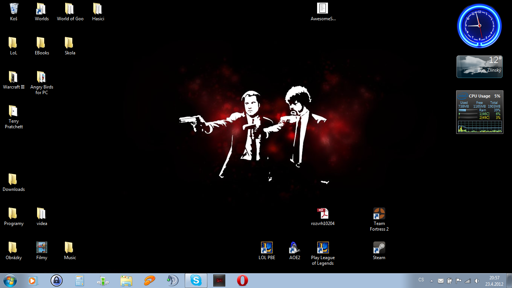Select the EBooks folder
The height and width of the screenshot is (288, 512).
(42, 46)
